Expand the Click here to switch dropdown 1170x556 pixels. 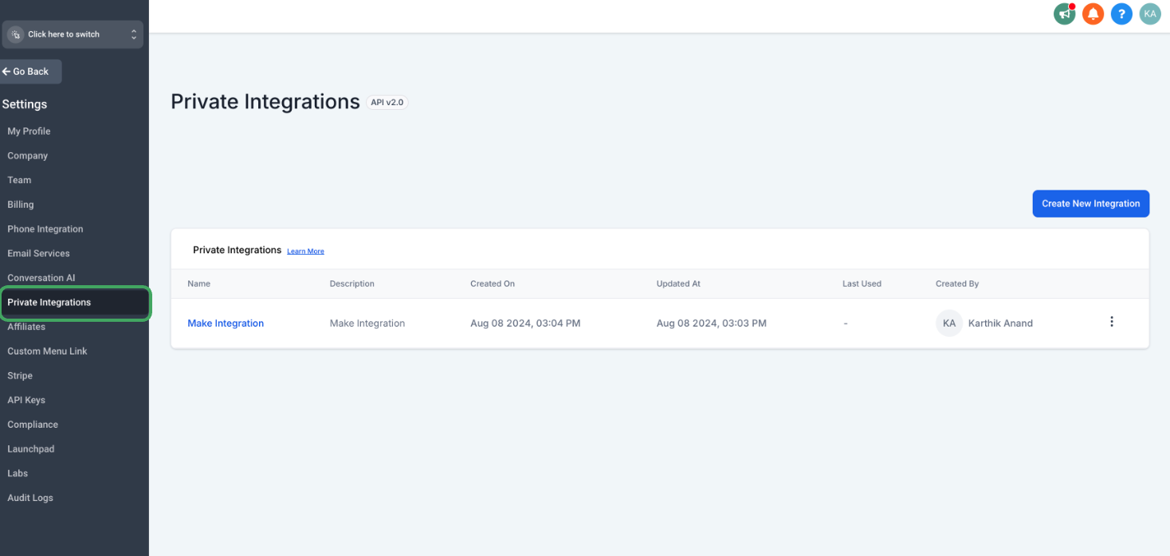pos(73,34)
